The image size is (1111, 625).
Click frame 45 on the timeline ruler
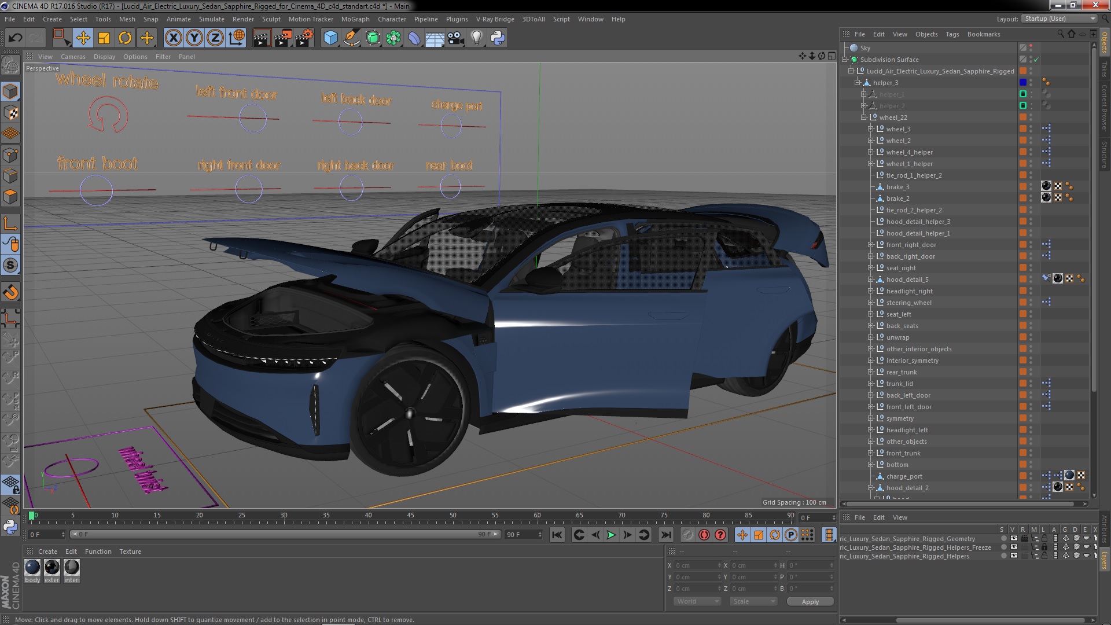pyautogui.click(x=410, y=516)
